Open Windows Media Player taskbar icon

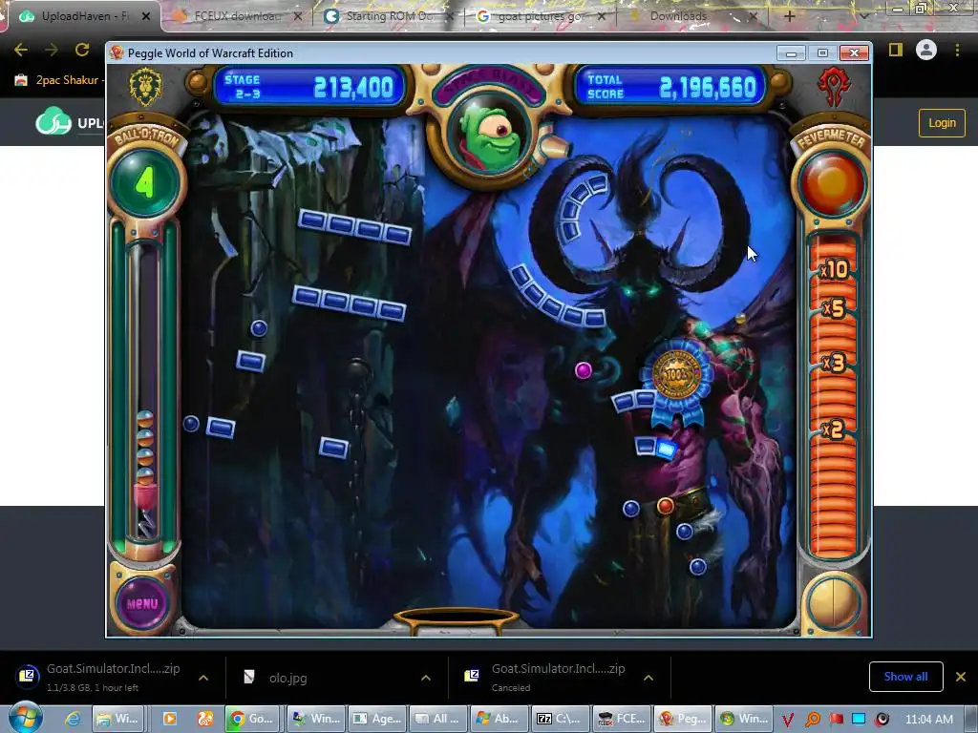[169, 719]
